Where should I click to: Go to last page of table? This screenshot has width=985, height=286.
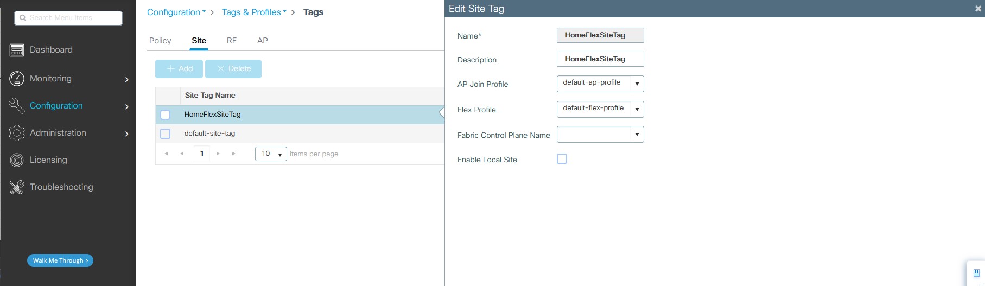pyautogui.click(x=234, y=154)
